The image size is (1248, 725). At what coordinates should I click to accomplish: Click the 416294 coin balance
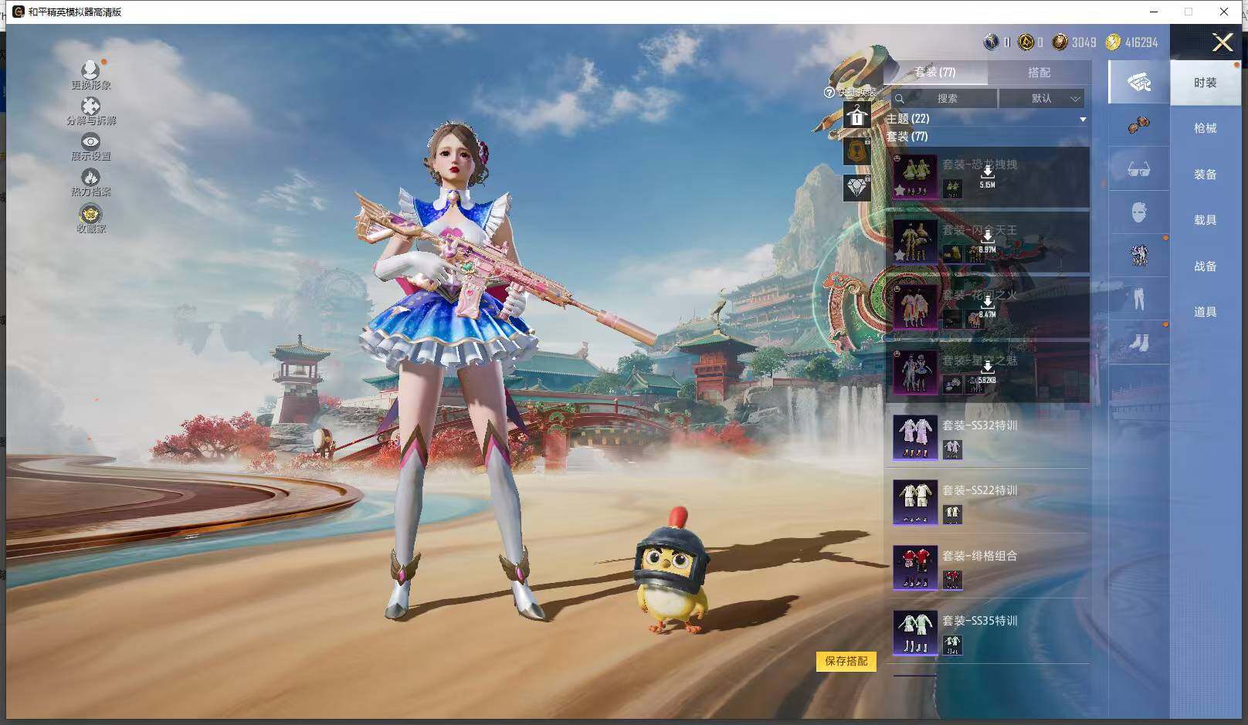coord(1141,42)
